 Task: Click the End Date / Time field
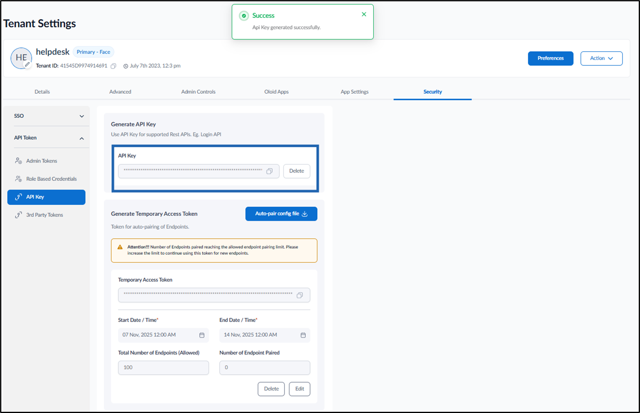click(x=264, y=335)
